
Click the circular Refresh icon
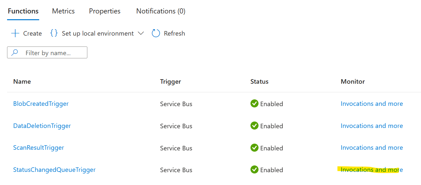pyautogui.click(x=156, y=33)
